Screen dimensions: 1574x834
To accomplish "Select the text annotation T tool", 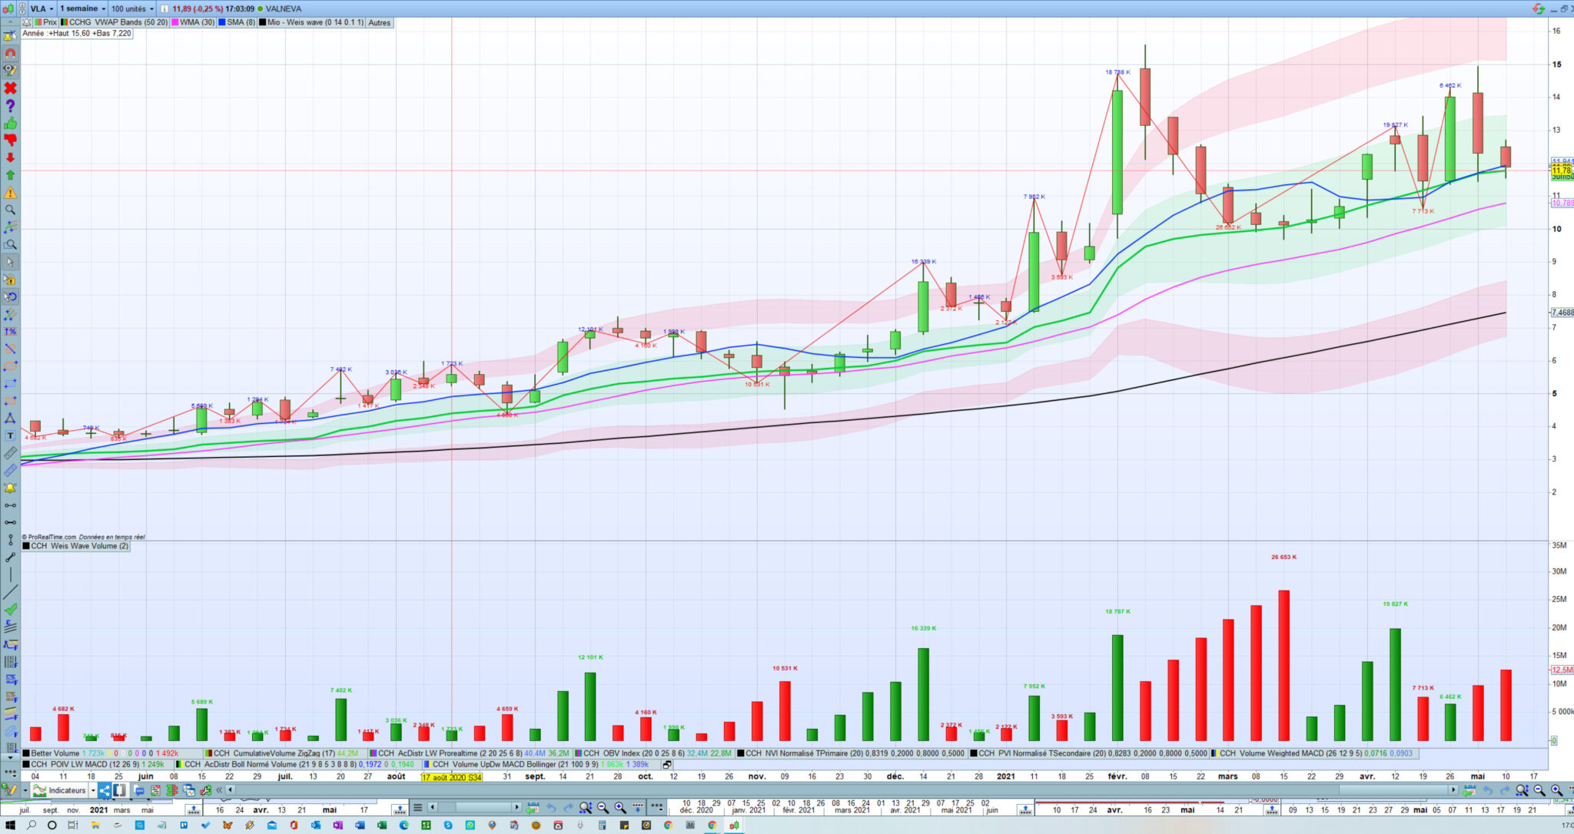I will pyautogui.click(x=10, y=435).
